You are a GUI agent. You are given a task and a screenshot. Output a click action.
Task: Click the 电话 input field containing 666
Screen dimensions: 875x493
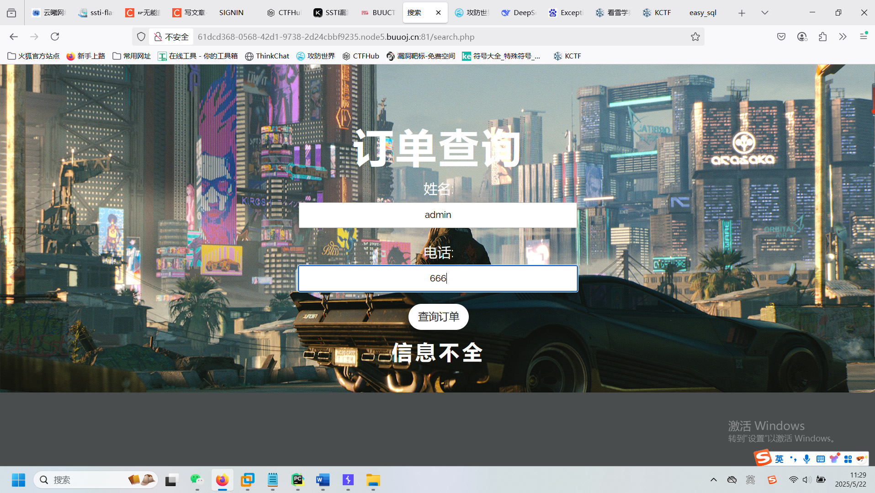438,278
